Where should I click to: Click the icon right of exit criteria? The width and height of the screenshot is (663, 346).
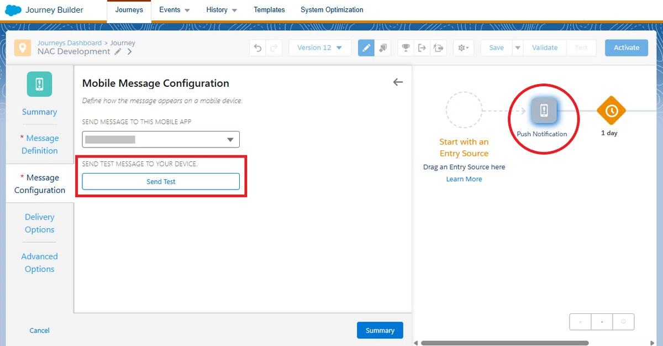[439, 48]
